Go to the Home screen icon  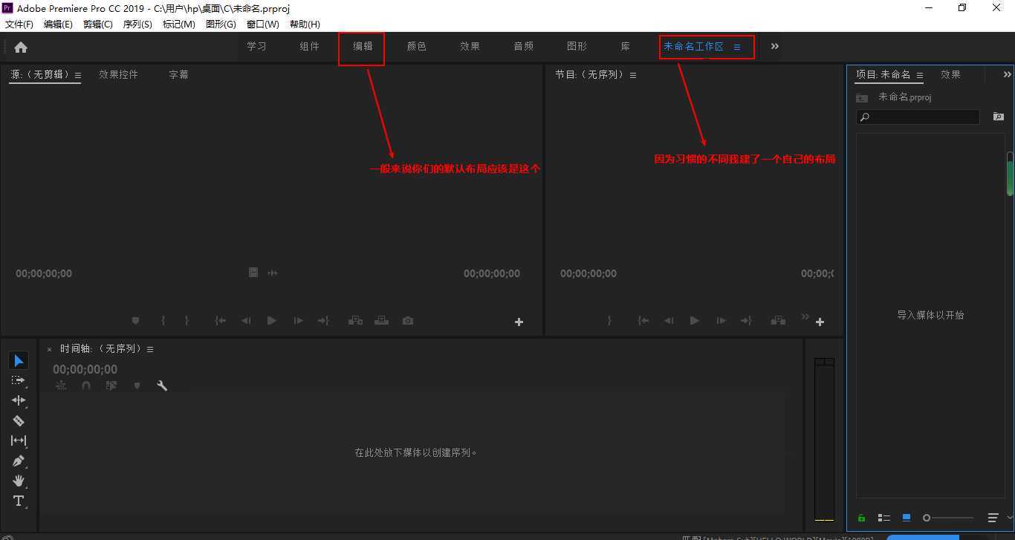[x=21, y=47]
